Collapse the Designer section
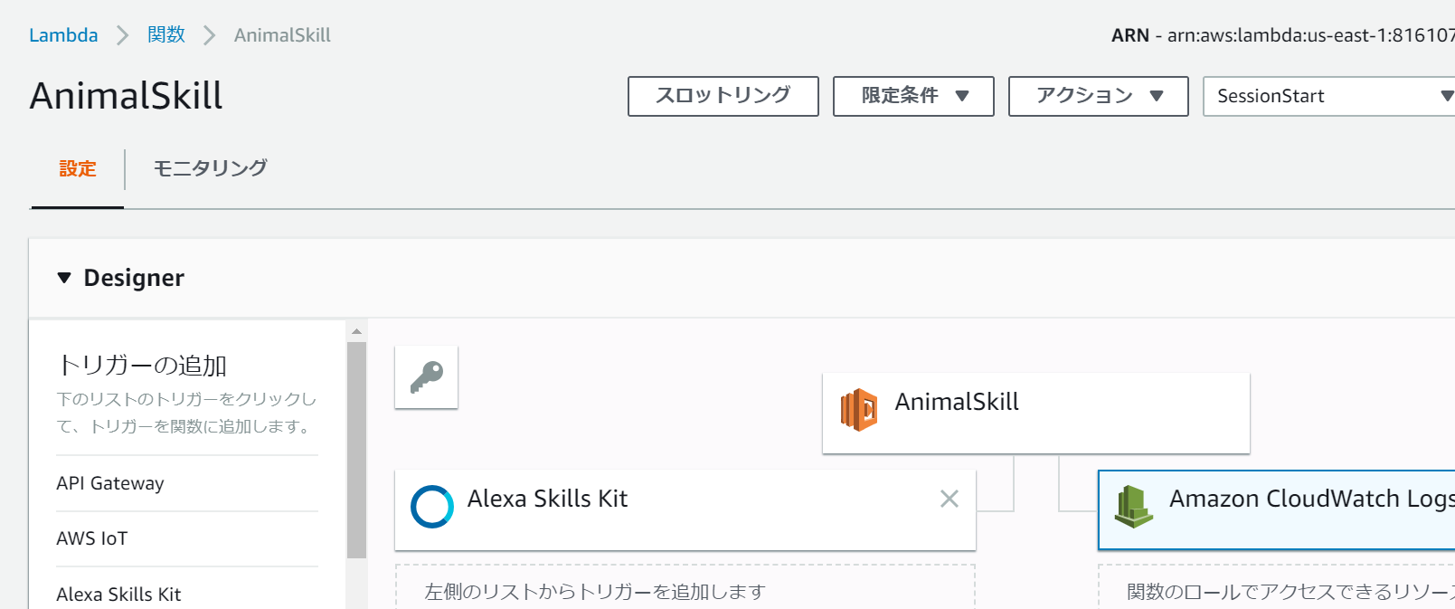This screenshot has height=609, width=1455. tap(64, 278)
